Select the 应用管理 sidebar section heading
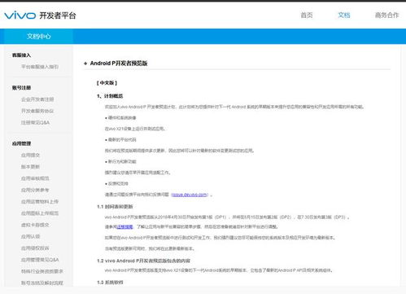Screen dimensions: 406x294 click(x=21, y=143)
